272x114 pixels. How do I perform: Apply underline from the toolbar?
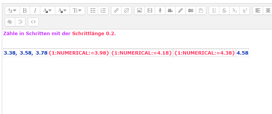[214, 11]
